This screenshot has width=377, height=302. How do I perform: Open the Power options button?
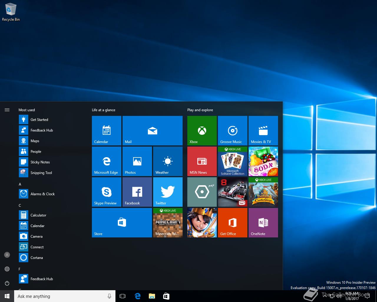[7, 283]
